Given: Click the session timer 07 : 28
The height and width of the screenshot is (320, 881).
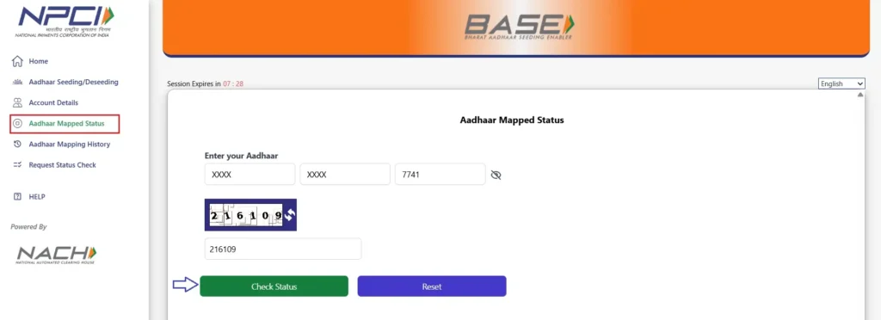Looking at the screenshot, I should coord(233,84).
